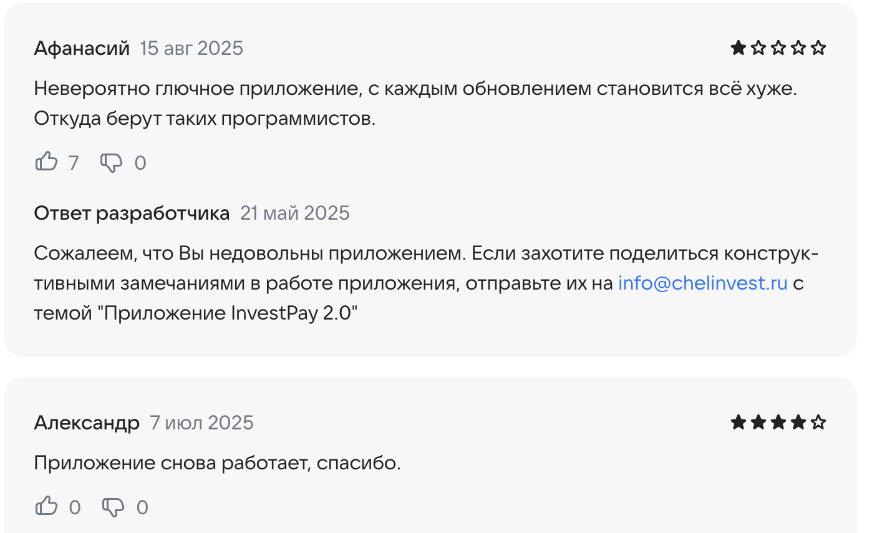Click the like count 7 on Афанасий's review
This screenshot has width=872, height=533.
74,163
